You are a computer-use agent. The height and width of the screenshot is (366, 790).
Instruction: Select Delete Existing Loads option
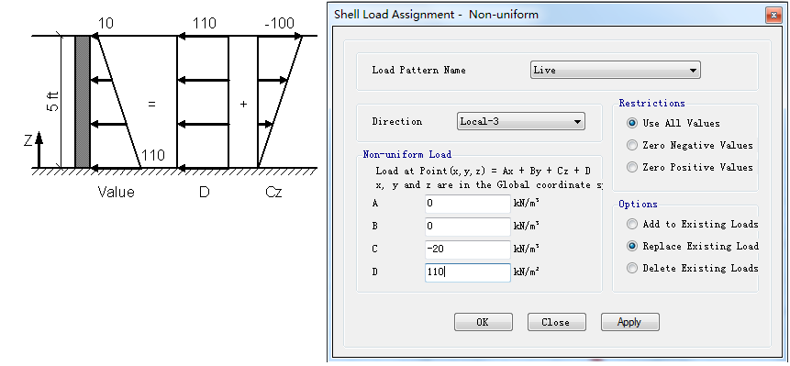point(632,269)
